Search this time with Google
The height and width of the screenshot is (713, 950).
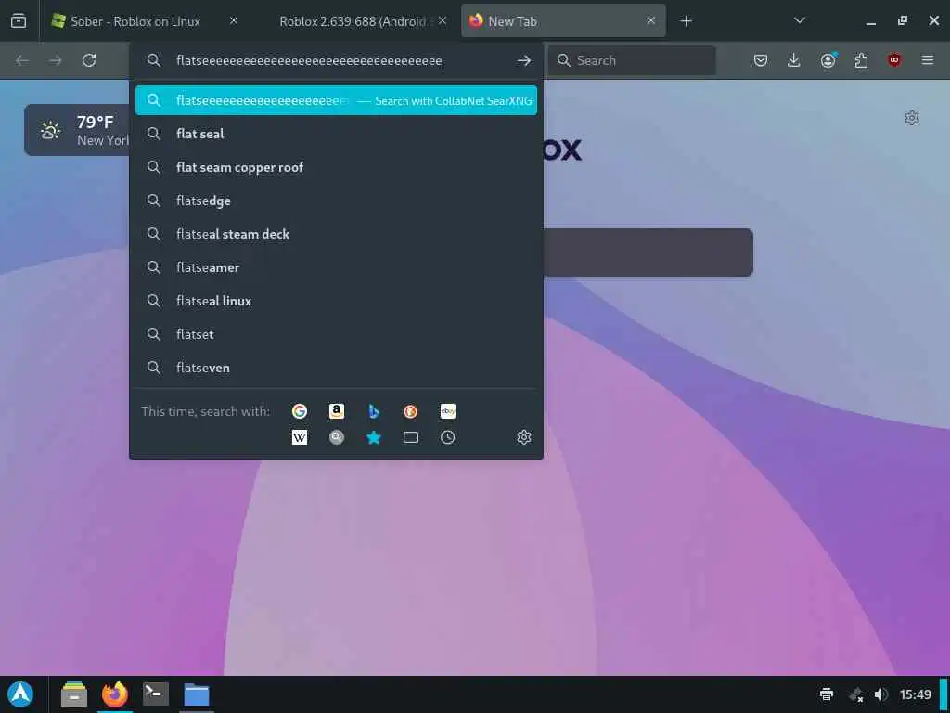(300, 411)
